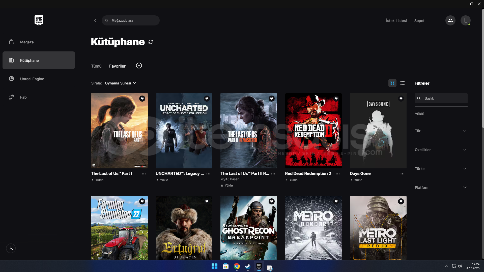This screenshot has height=272, width=484.
Task: Expand the Platform filter
Action: point(441,188)
